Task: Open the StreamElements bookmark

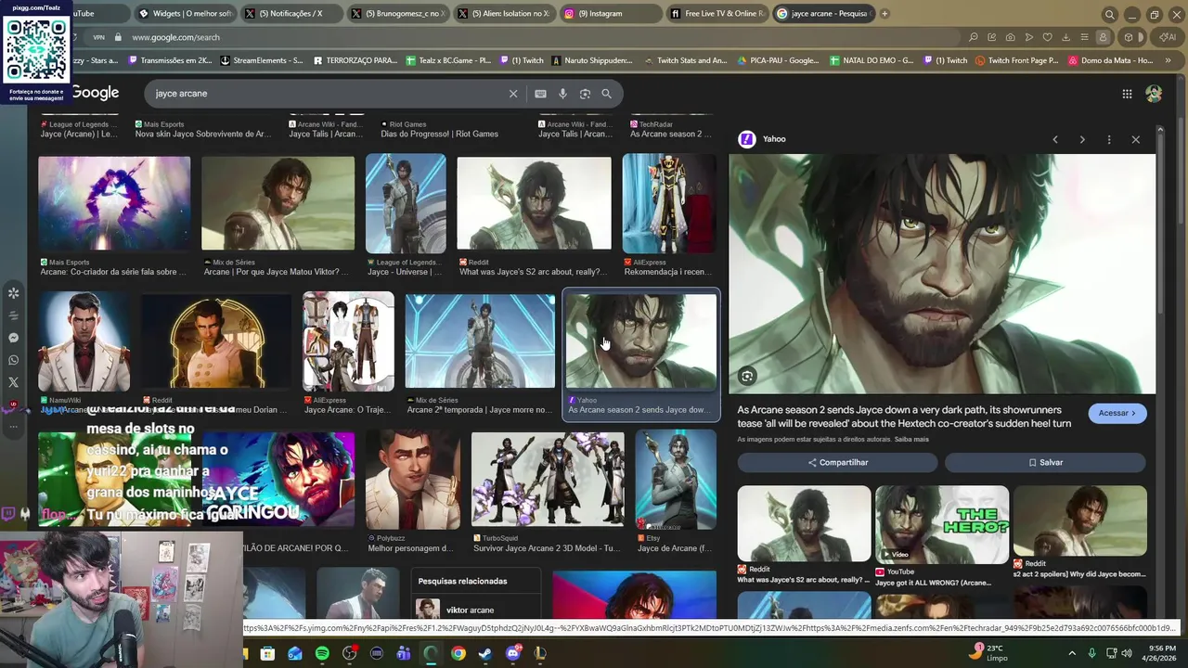Action: pos(262,60)
